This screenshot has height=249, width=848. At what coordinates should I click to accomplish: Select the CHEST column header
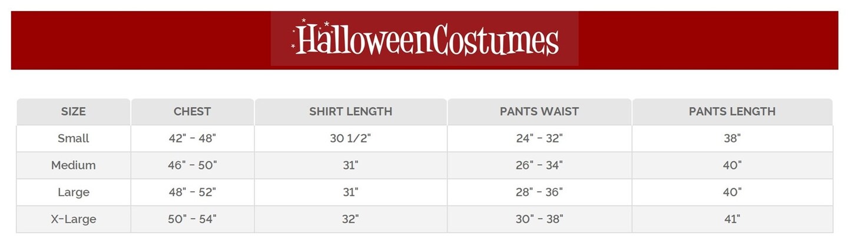(192, 111)
